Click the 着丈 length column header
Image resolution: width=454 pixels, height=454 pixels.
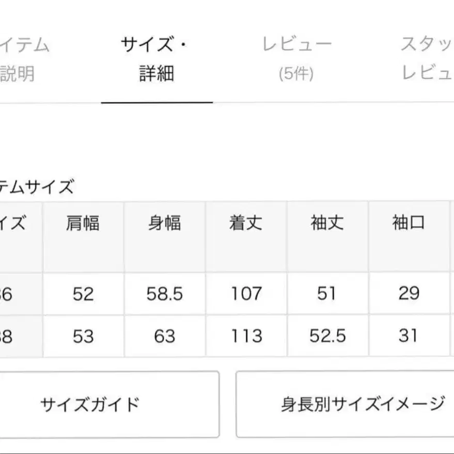point(246,223)
